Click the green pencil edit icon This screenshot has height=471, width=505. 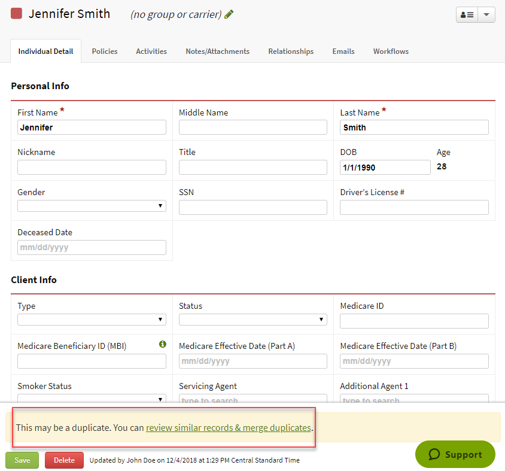tap(229, 14)
